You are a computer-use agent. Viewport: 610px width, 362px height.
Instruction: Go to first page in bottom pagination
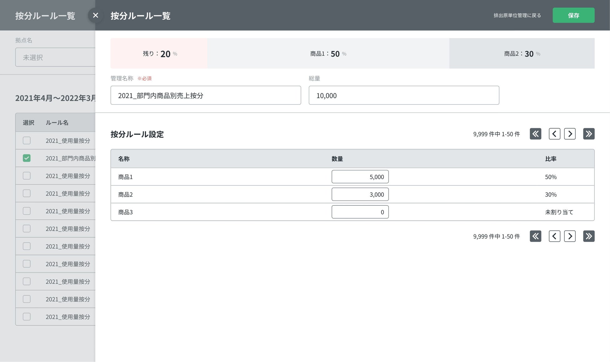535,236
